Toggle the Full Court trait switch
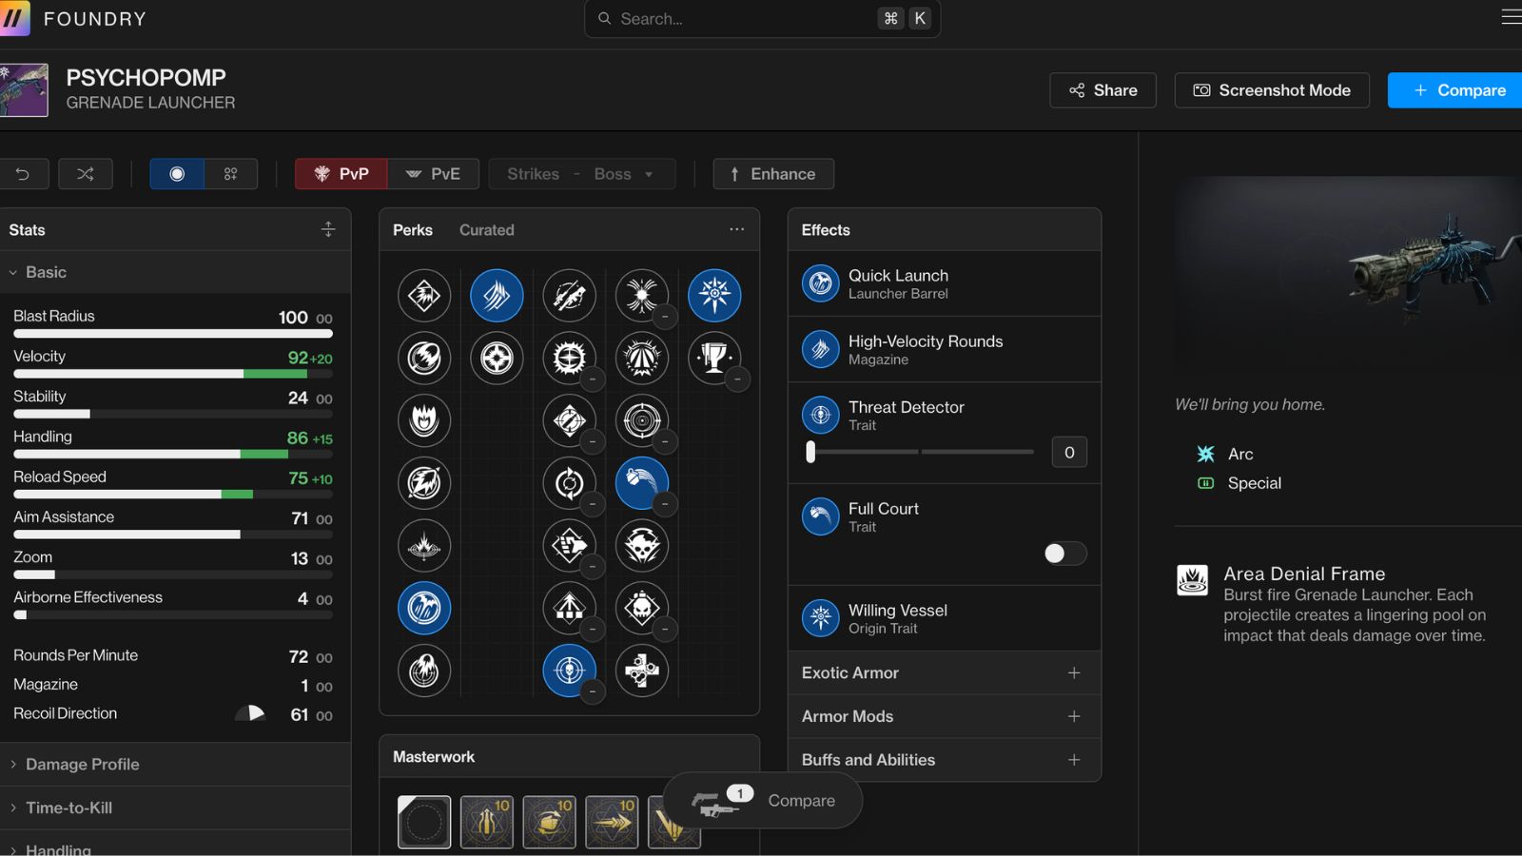This screenshot has height=856, width=1522. (x=1064, y=554)
